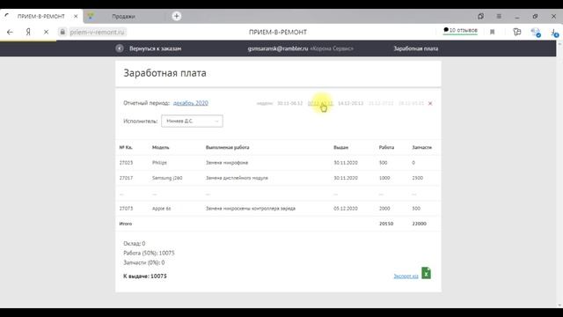Open 'Заработная плата' in the top navigation
563x317 pixels.
pyautogui.click(x=416, y=48)
